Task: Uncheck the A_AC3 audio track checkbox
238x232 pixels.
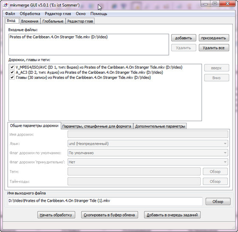Action: point(12,72)
